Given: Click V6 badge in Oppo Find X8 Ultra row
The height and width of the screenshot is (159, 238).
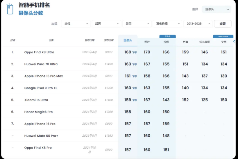Looking at the screenshot, I should click(135, 52).
